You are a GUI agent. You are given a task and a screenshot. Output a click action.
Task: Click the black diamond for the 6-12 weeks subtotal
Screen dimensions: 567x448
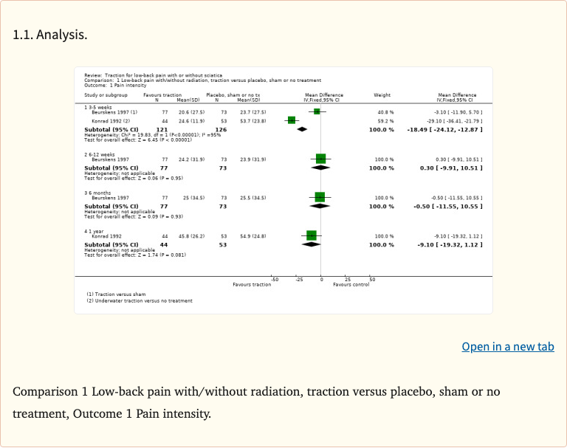pos(321,168)
